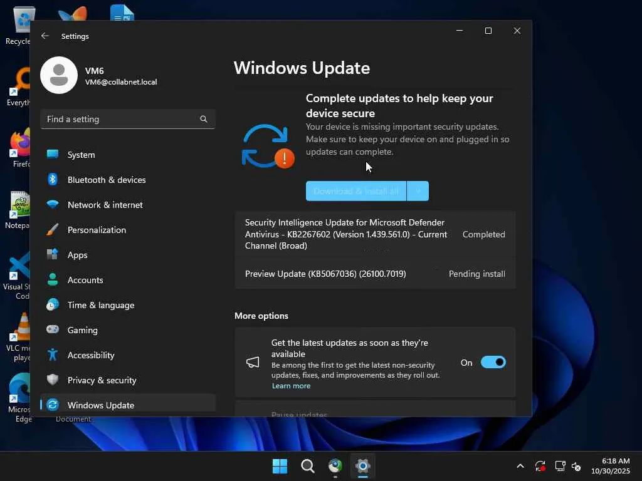Go back using the Settings back arrow
The height and width of the screenshot is (481, 642).
[45, 36]
